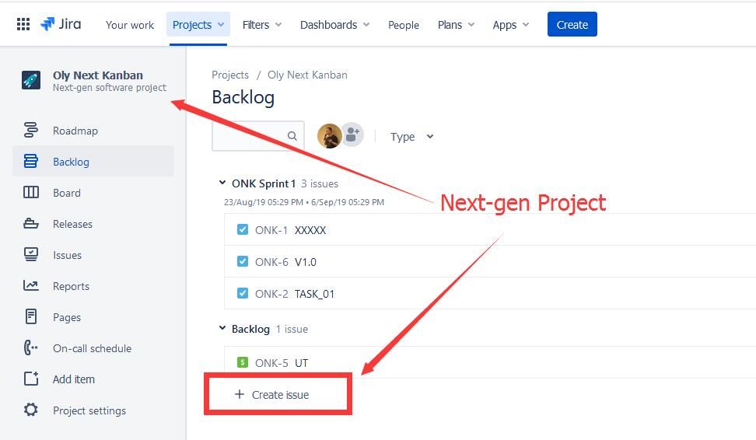756x440 pixels.
Task: Click the On-call schedule phone icon
Action: click(31, 347)
